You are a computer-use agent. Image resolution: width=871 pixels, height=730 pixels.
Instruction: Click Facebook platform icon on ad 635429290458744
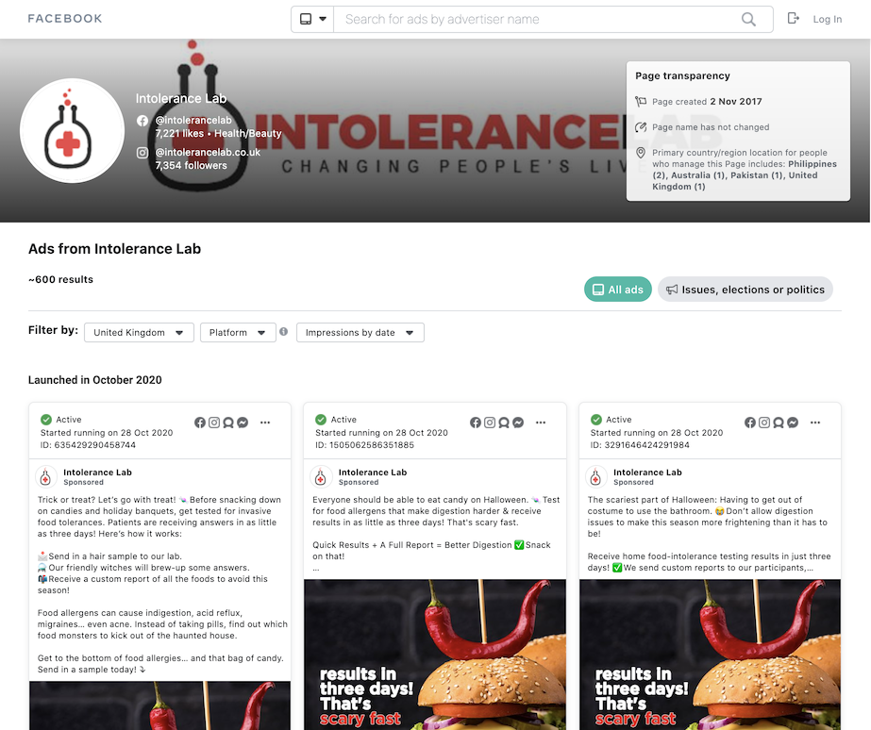pos(200,423)
